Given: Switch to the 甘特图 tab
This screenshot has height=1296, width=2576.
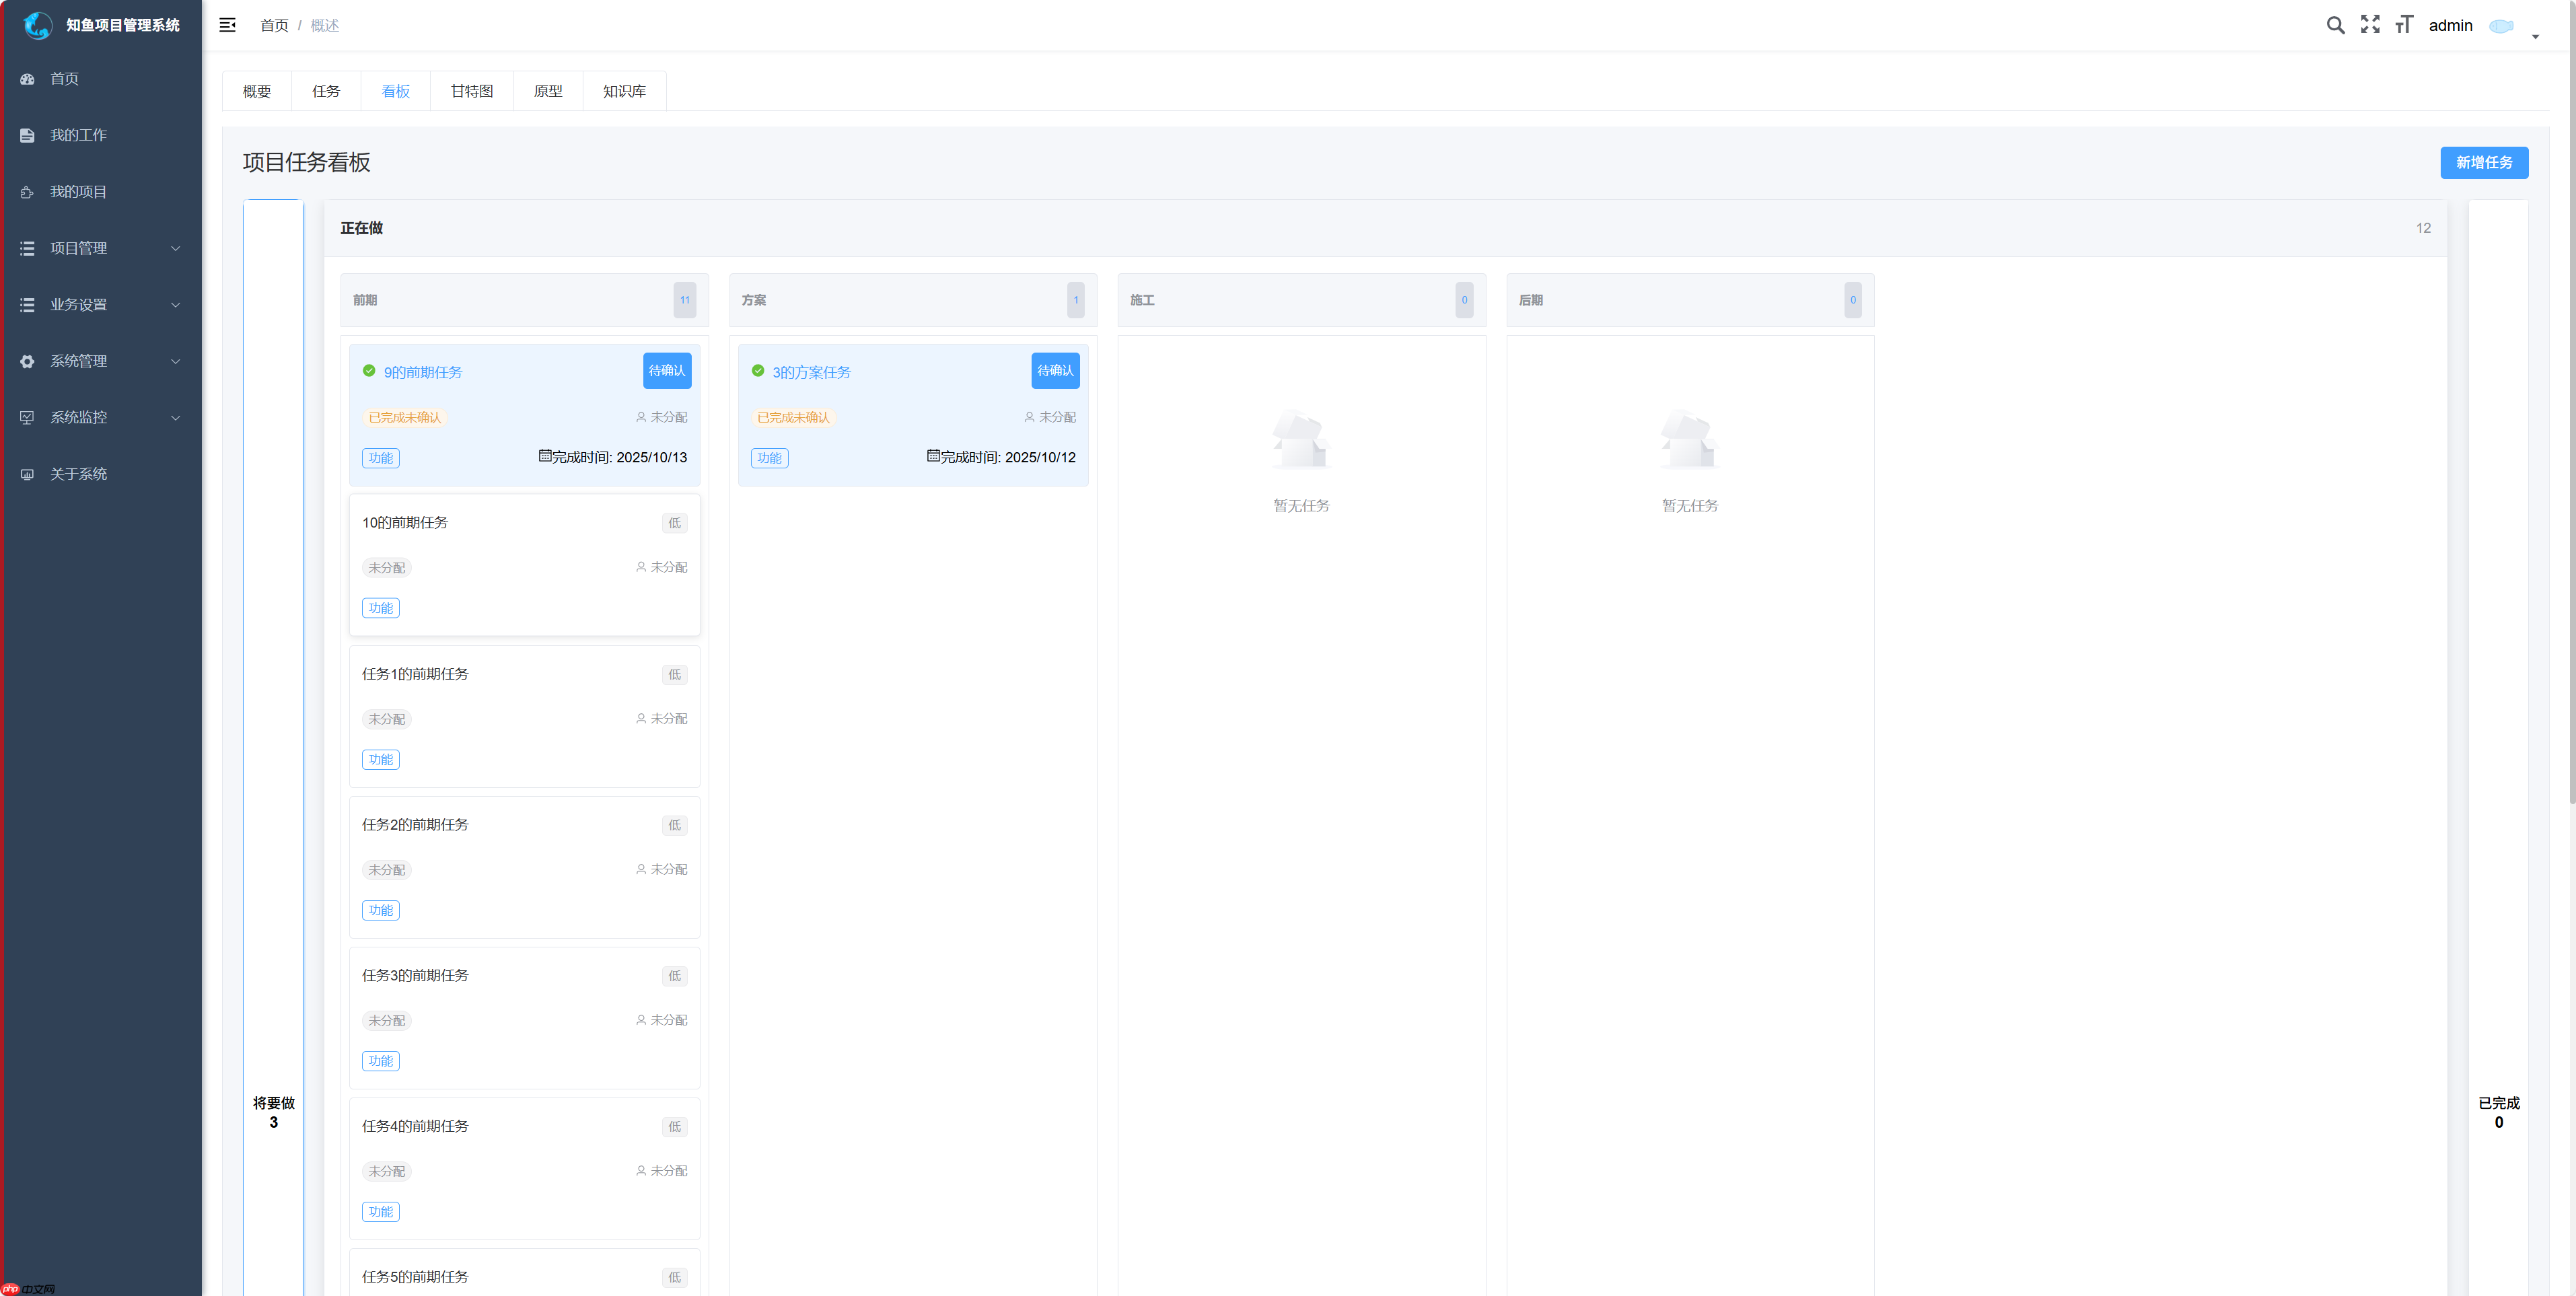Looking at the screenshot, I should point(471,91).
